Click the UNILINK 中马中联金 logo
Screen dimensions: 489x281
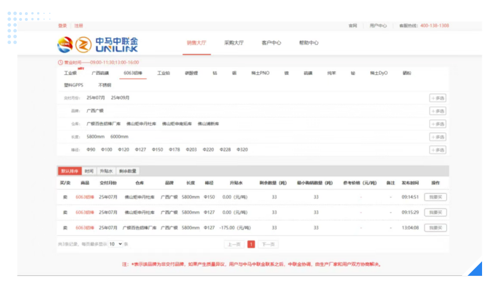click(98, 44)
